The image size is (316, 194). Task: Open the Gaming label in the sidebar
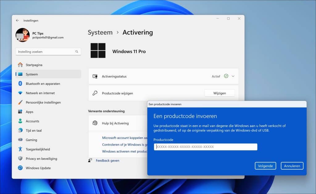[x=31, y=140]
